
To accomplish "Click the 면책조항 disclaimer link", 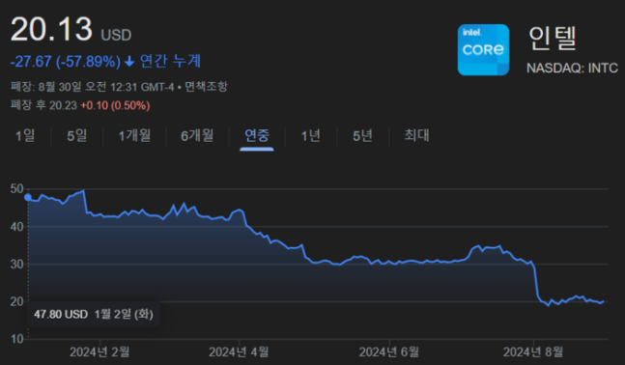I will (206, 87).
